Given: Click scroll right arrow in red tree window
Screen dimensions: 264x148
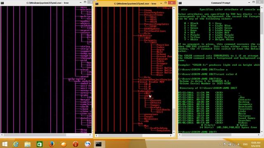Looking at the screenshot, I should (x=171, y=136).
